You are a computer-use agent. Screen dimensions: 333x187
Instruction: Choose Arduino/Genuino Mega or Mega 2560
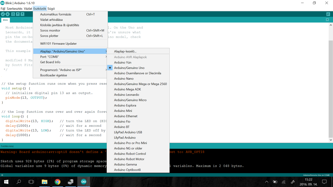(138, 84)
